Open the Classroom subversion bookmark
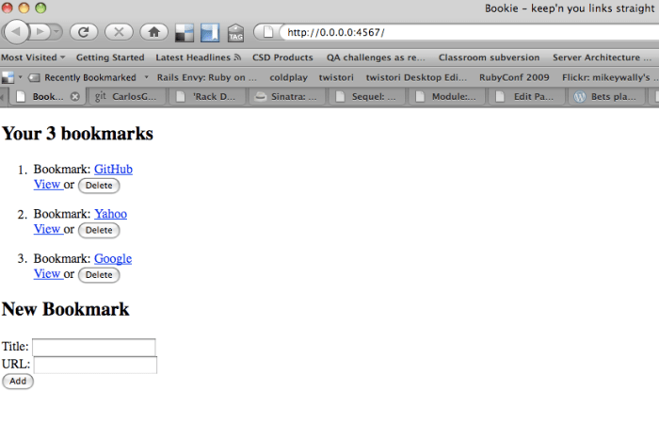This screenshot has width=659, height=424. click(489, 57)
